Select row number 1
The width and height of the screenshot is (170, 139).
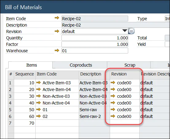[11, 83]
